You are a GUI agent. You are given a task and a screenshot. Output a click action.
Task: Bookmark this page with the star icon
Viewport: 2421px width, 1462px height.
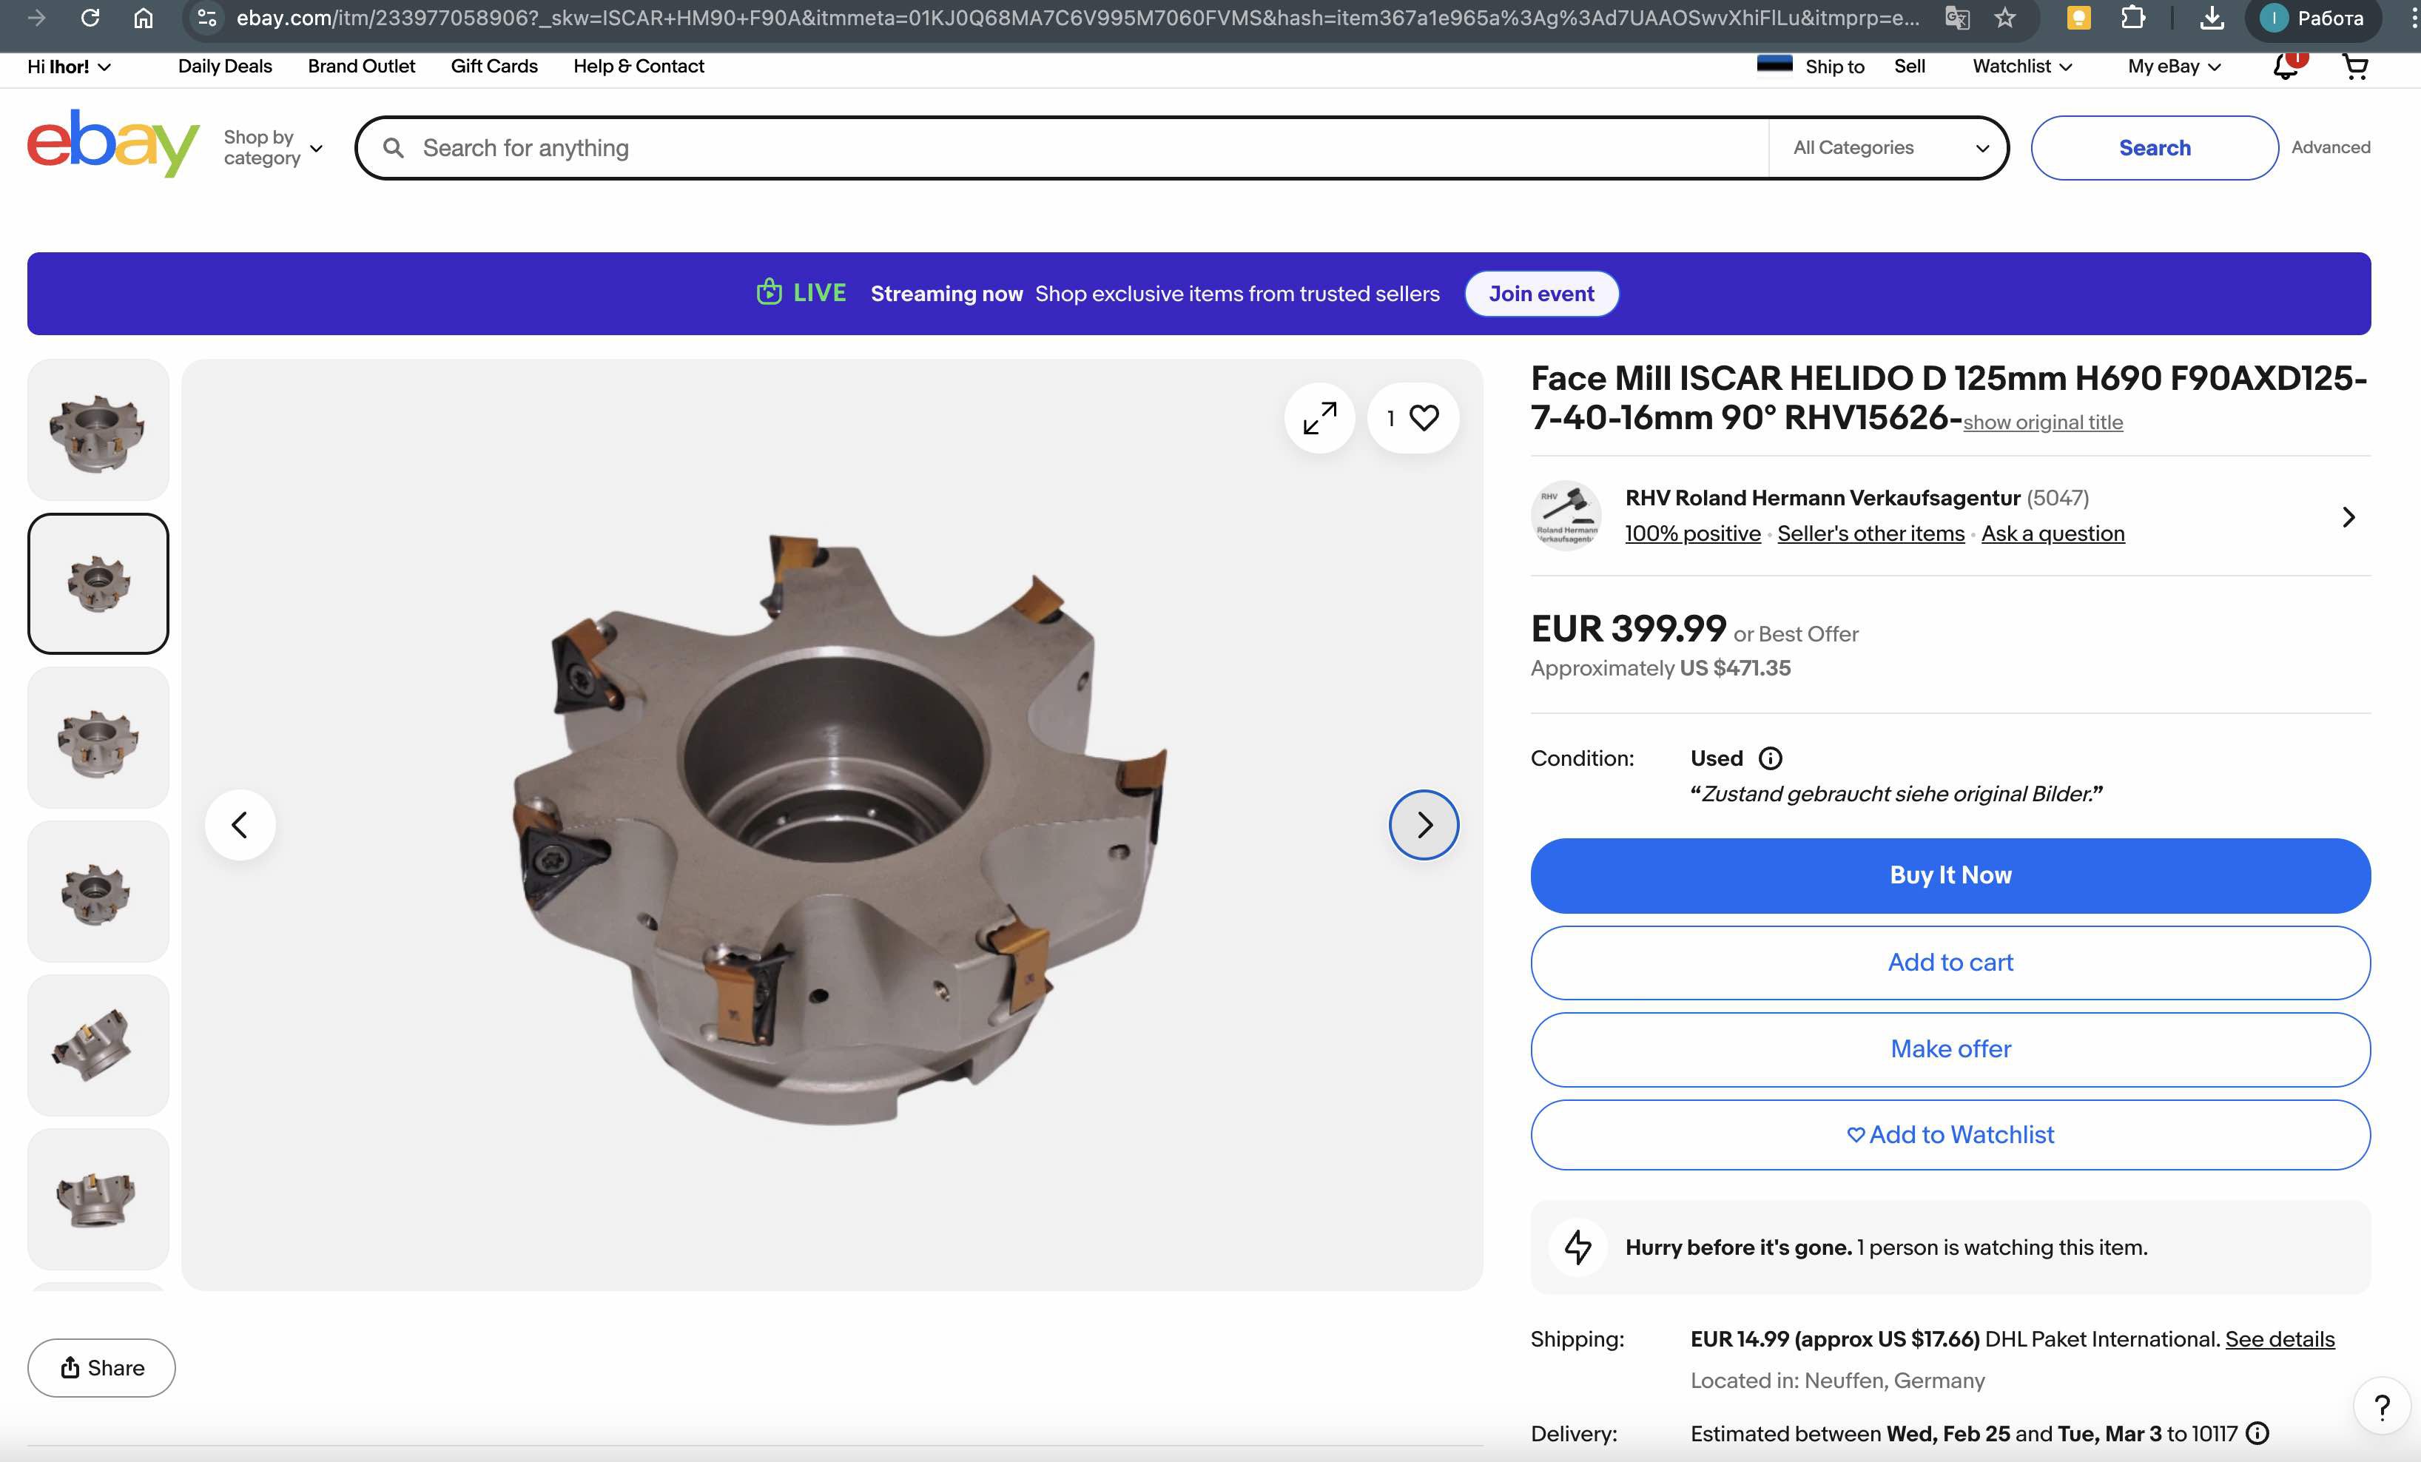click(x=2005, y=18)
